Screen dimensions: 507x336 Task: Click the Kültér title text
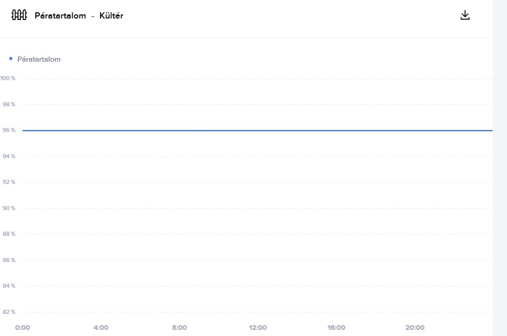(x=111, y=15)
